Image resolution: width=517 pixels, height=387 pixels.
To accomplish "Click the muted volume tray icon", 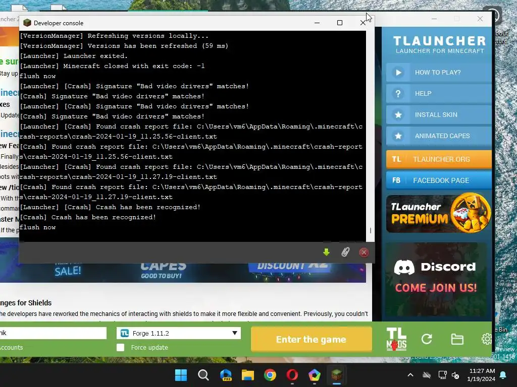I will [x=456, y=375].
